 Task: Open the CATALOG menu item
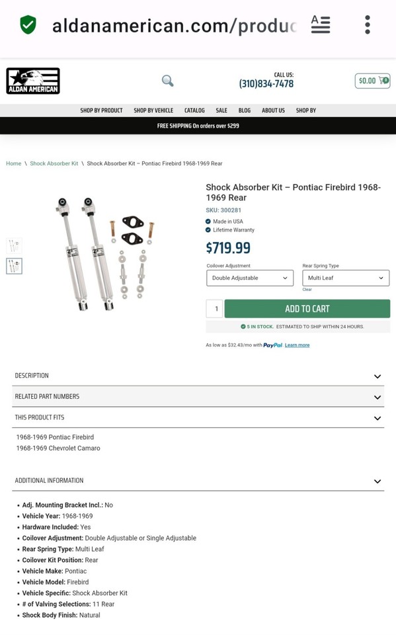194,110
